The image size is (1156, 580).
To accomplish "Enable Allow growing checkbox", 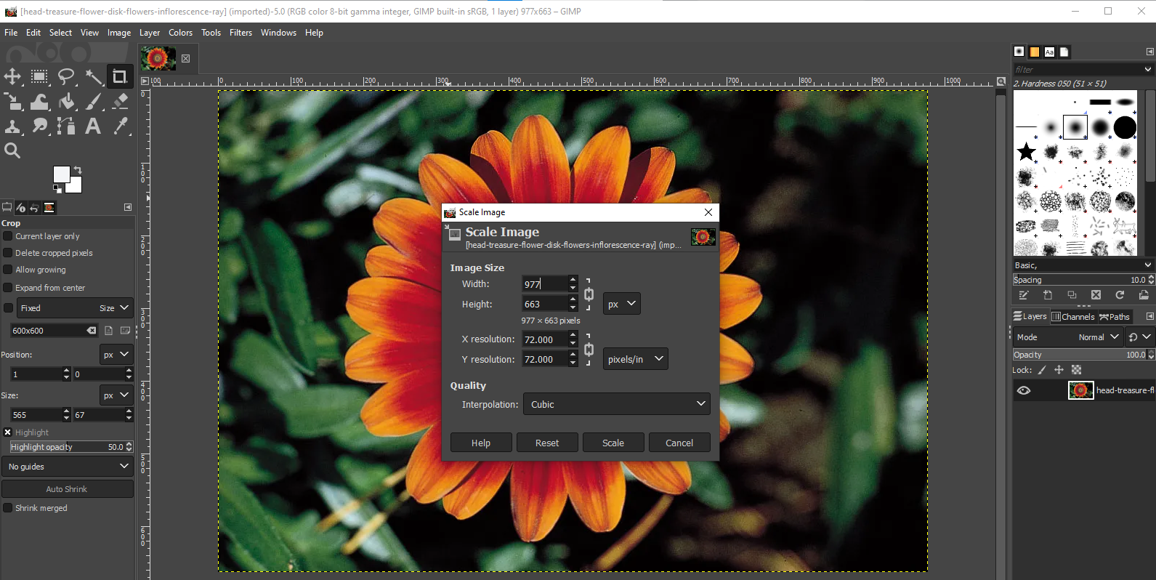I will pos(8,270).
